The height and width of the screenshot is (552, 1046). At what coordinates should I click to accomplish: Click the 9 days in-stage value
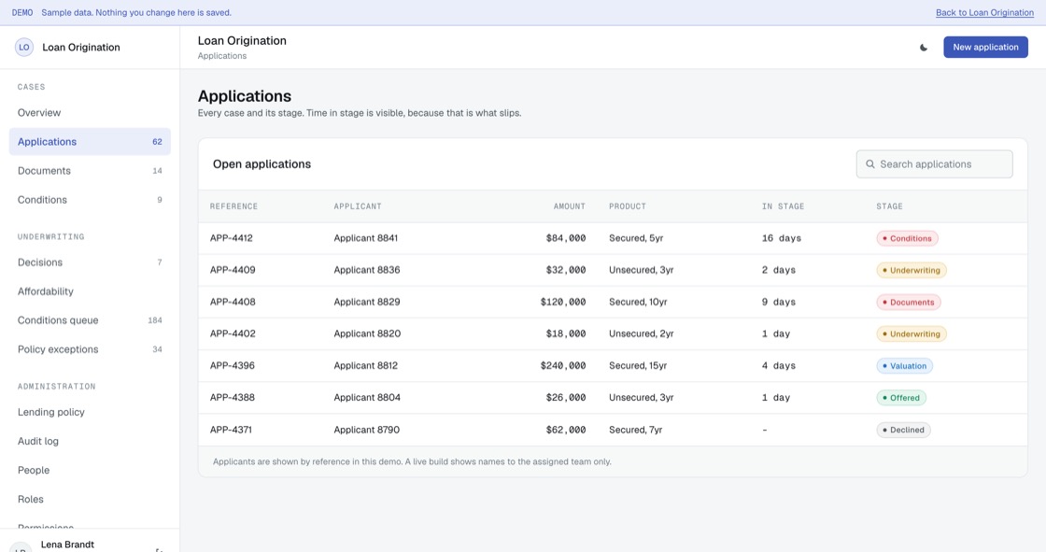pyautogui.click(x=779, y=302)
